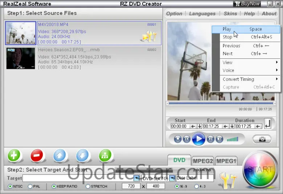Open the Option menu
This screenshot has width=283, height=194.
click(174, 13)
